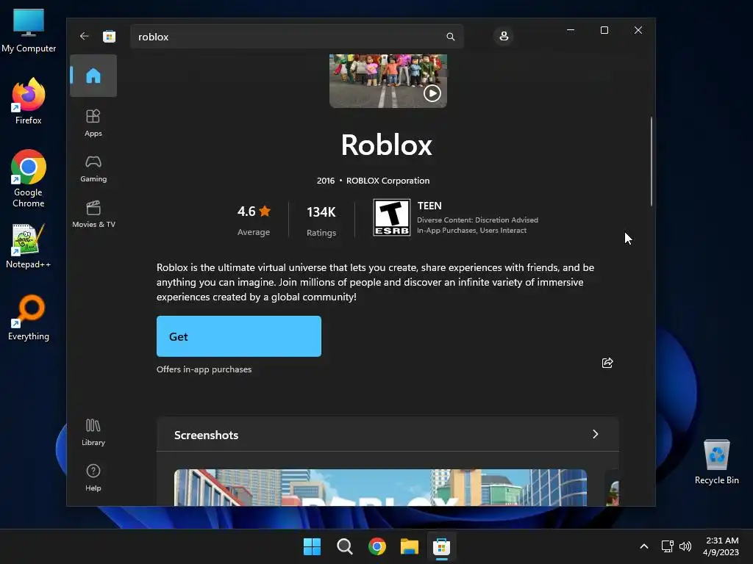
Task: Select the Recycle Bin desktop icon
Action: [716, 463]
